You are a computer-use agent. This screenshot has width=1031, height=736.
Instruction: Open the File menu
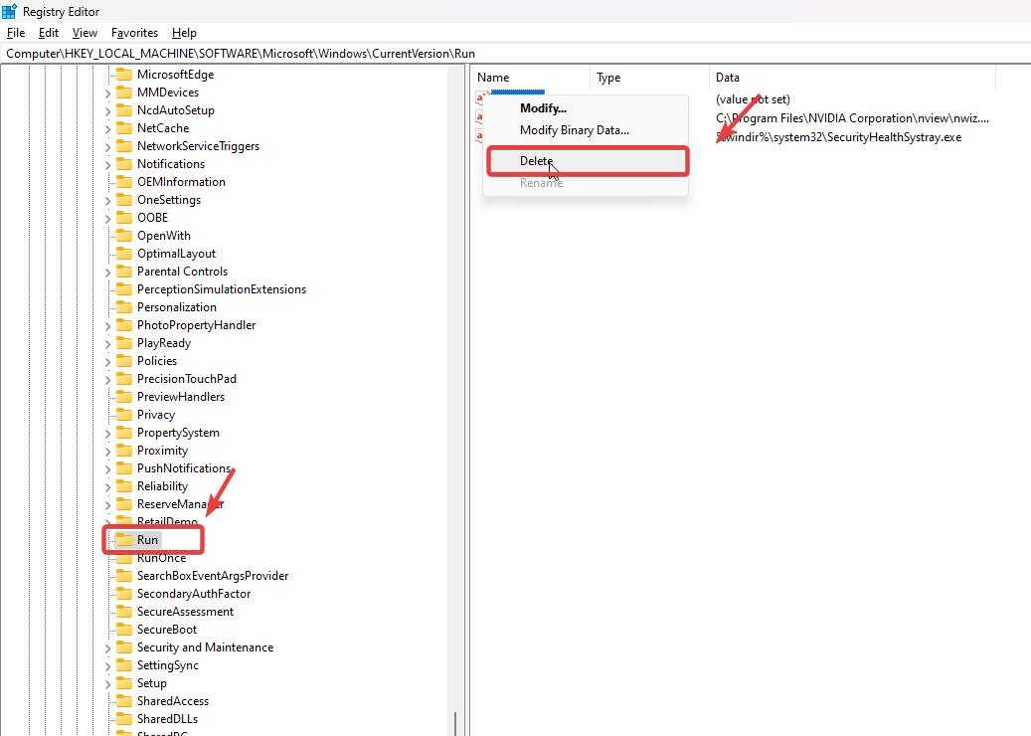click(16, 33)
